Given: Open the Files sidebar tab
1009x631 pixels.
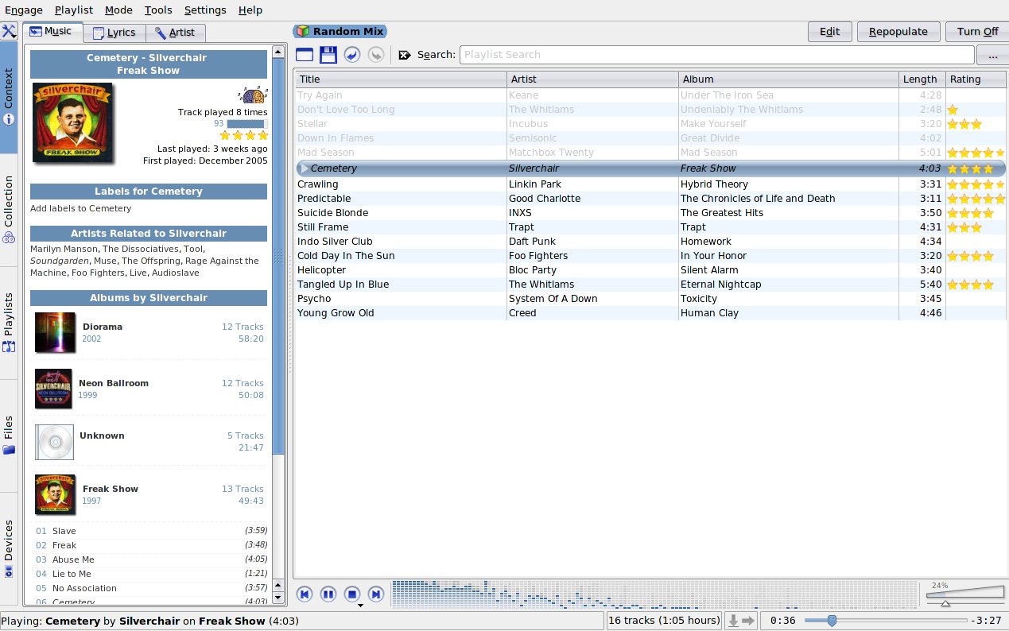Looking at the screenshot, I should click(9, 436).
